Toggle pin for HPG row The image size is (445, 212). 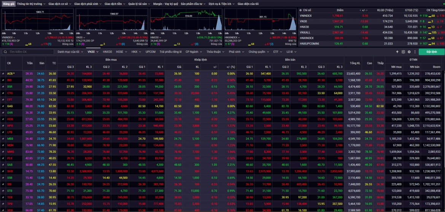(x=3, y=125)
